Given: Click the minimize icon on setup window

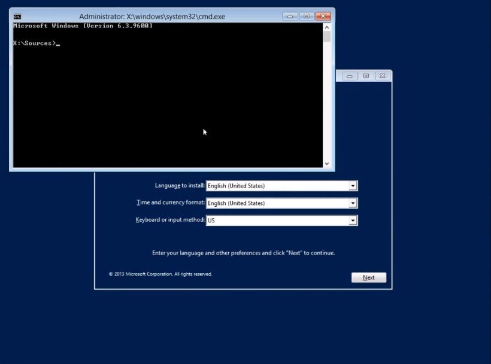Looking at the screenshot, I should point(349,76).
